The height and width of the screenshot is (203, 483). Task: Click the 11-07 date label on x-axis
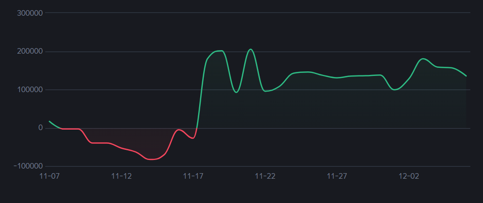click(49, 176)
